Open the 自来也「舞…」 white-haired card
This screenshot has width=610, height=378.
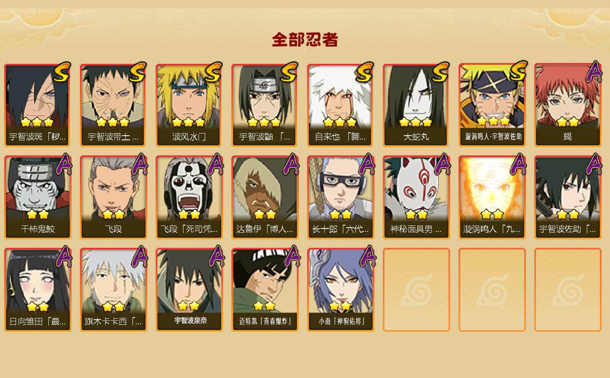340,105
